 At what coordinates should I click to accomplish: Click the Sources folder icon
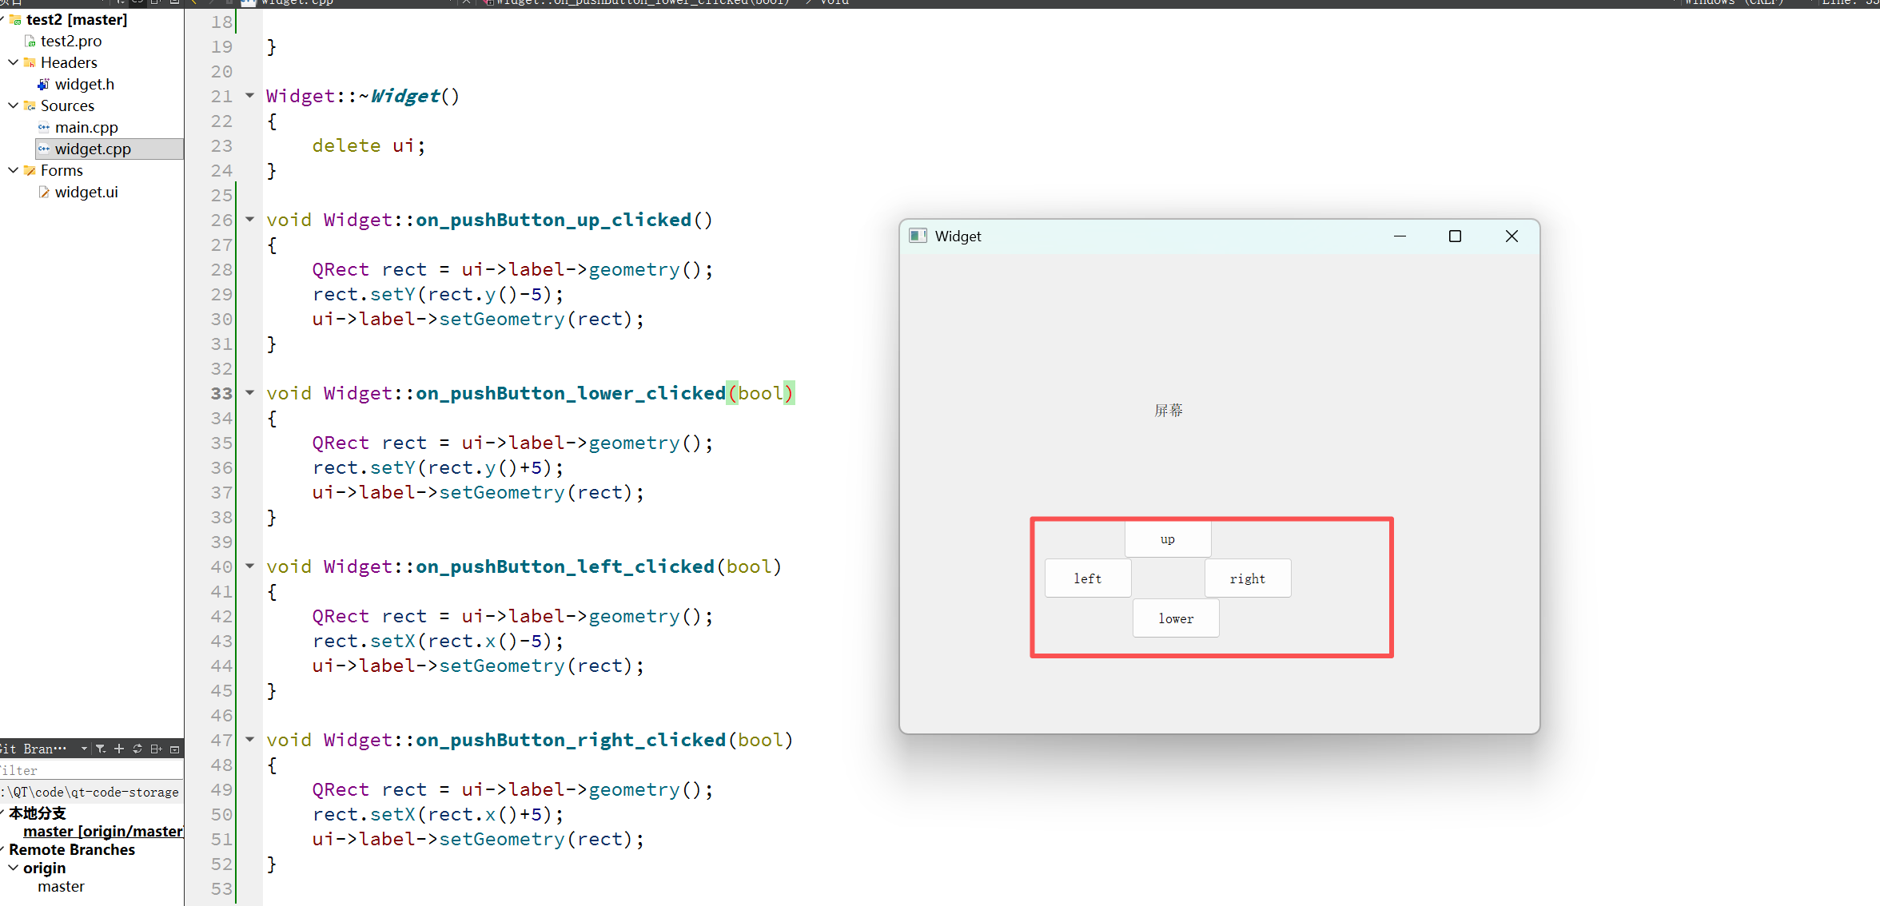[x=30, y=105]
